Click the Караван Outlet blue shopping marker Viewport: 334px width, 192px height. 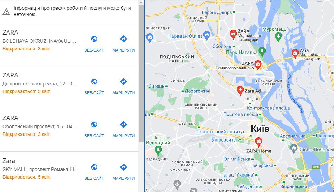pos(207,36)
